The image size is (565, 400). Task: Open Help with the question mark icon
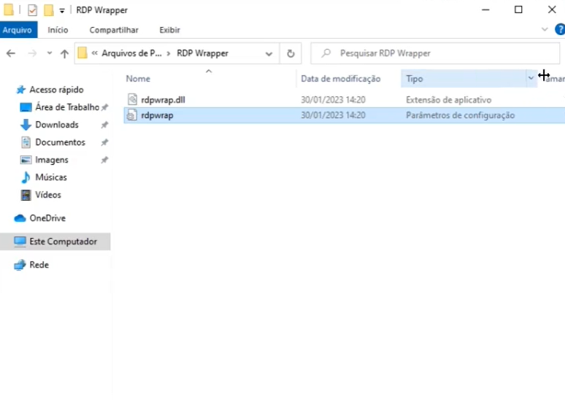click(560, 29)
